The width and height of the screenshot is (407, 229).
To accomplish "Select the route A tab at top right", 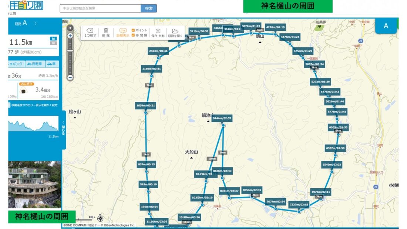I will pyautogui.click(x=386, y=26).
